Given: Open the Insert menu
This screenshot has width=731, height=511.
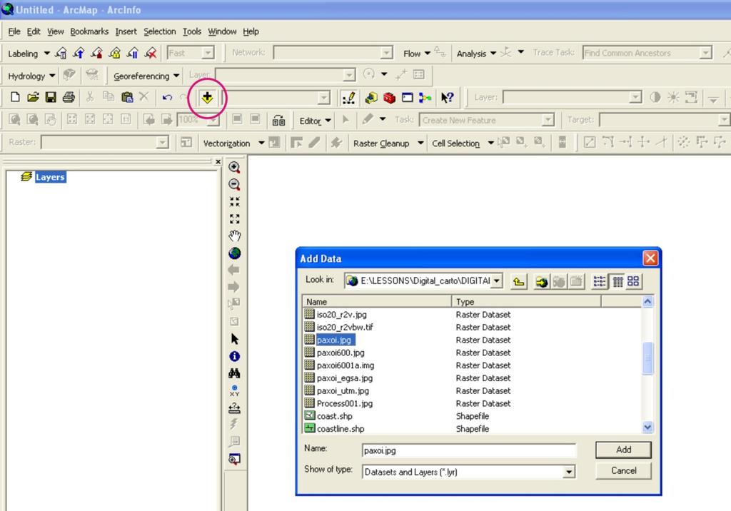Looking at the screenshot, I should [x=126, y=31].
